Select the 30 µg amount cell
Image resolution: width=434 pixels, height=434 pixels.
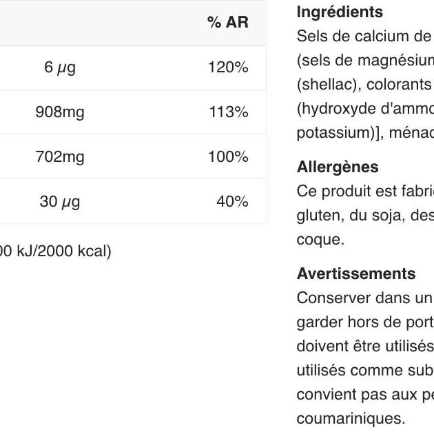(60, 202)
